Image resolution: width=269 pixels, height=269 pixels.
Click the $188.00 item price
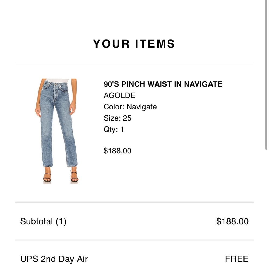pyautogui.click(x=118, y=151)
